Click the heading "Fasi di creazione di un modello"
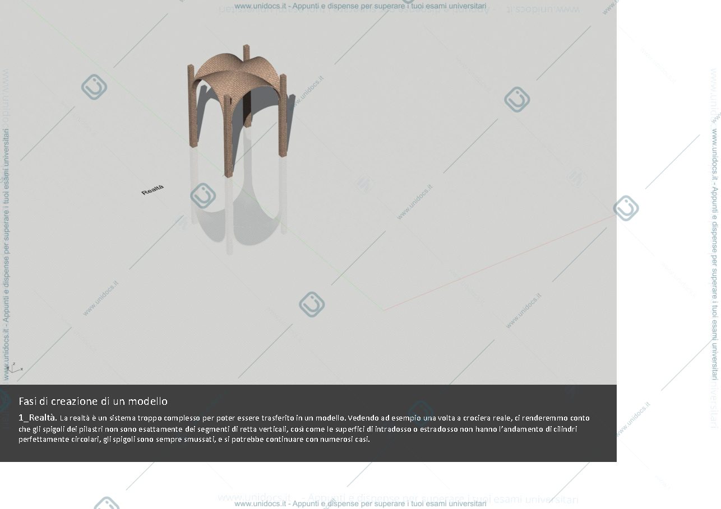This screenshot has height=509, width=721. [93, 401]
